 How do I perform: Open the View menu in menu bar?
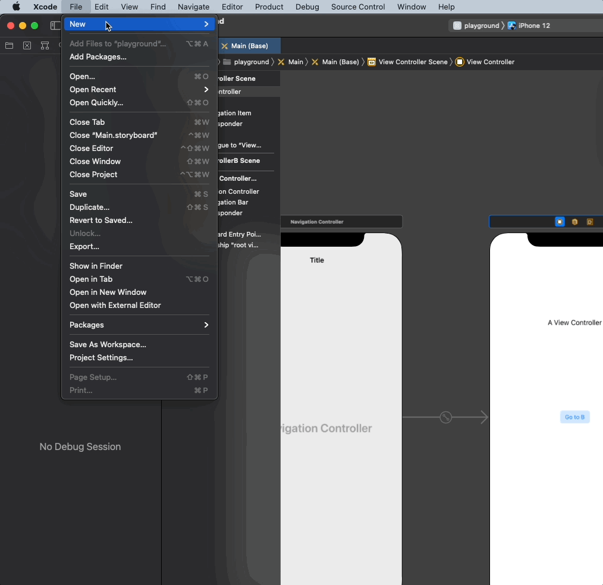(x=129, y=7)
